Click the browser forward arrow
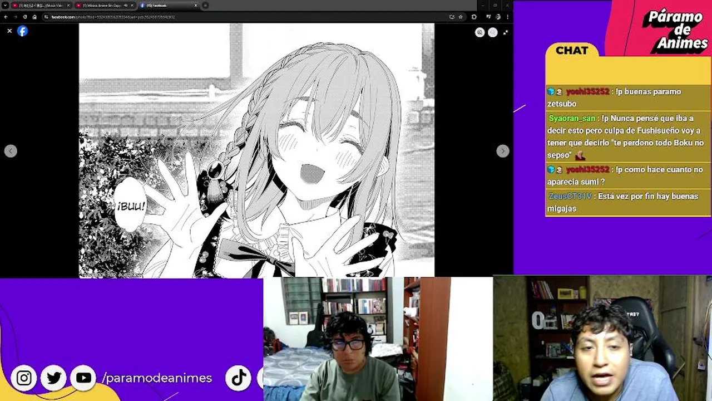The width and height of the screenshot is (712, 401). [x=15, y=17]
